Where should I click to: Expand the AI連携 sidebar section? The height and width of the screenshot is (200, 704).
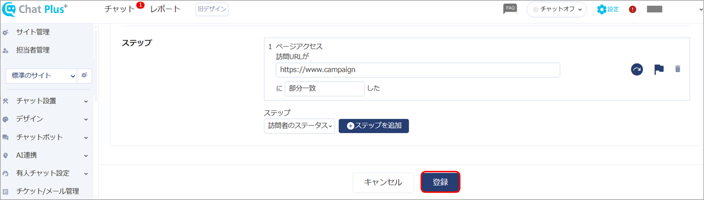pyautogui.click(x=45, y=155)
